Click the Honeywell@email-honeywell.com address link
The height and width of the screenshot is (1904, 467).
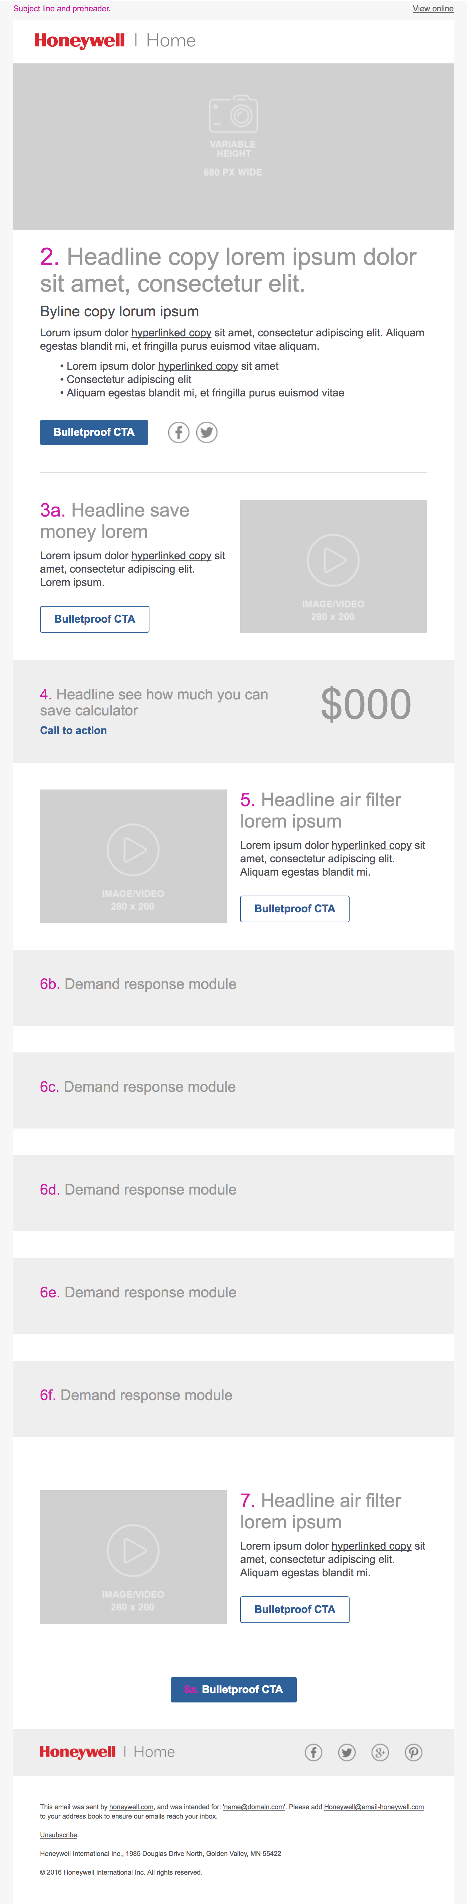[374, 1807]
